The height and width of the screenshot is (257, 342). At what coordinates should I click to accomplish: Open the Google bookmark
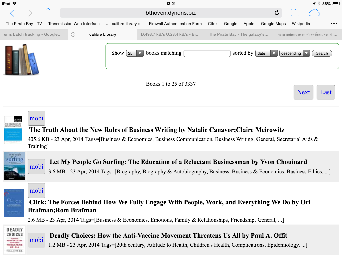231,24
